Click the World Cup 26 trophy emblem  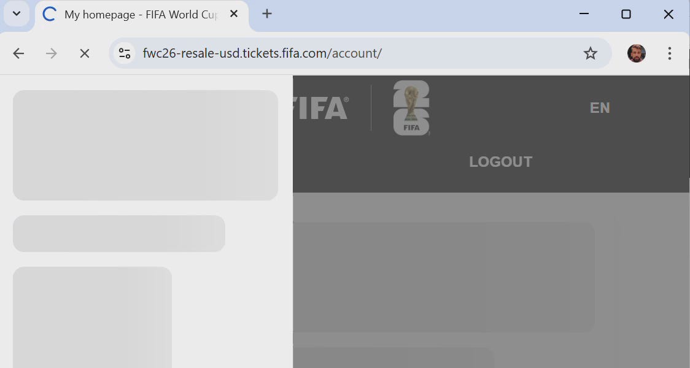(411, 108)
